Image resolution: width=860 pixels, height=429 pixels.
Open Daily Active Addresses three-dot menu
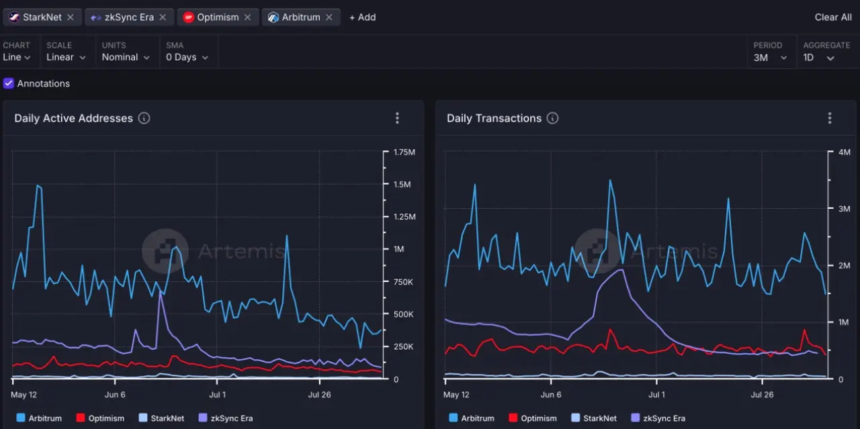(397, 118)
